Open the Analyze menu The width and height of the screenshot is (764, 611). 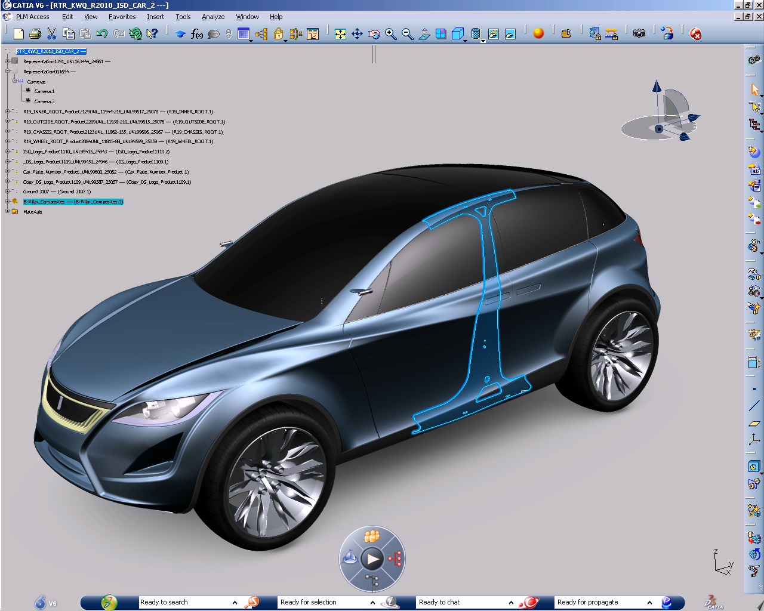pyautogui.click(x=213, y=17)
